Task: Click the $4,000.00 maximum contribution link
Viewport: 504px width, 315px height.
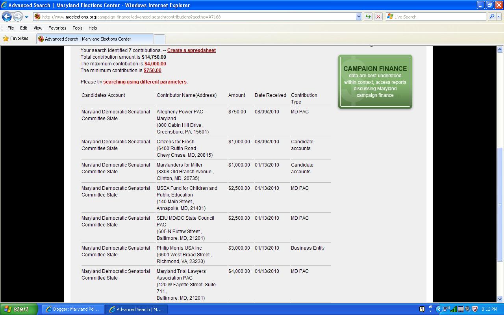Action: tap(155, 64)
